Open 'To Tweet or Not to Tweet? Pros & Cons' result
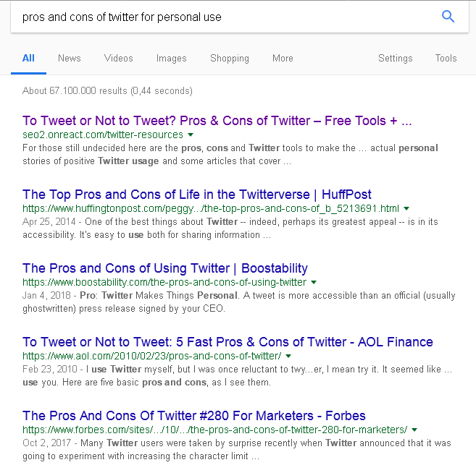The image size is (476, 465). (x=217, y=121)
